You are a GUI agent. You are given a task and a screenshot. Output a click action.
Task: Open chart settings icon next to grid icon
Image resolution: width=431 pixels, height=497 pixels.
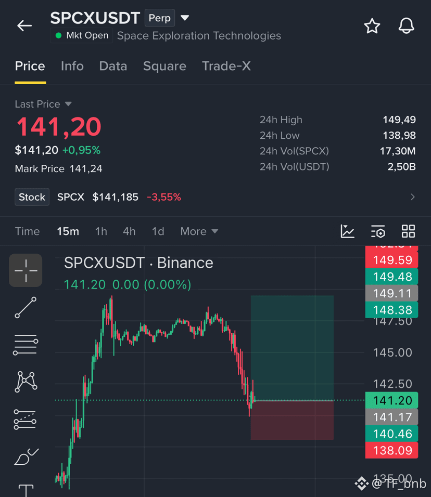point(378,231)
